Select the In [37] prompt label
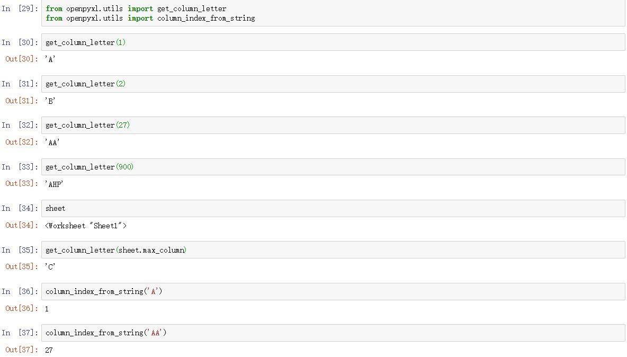The height and width of the screenshot is (357, 627). (20, 333)
